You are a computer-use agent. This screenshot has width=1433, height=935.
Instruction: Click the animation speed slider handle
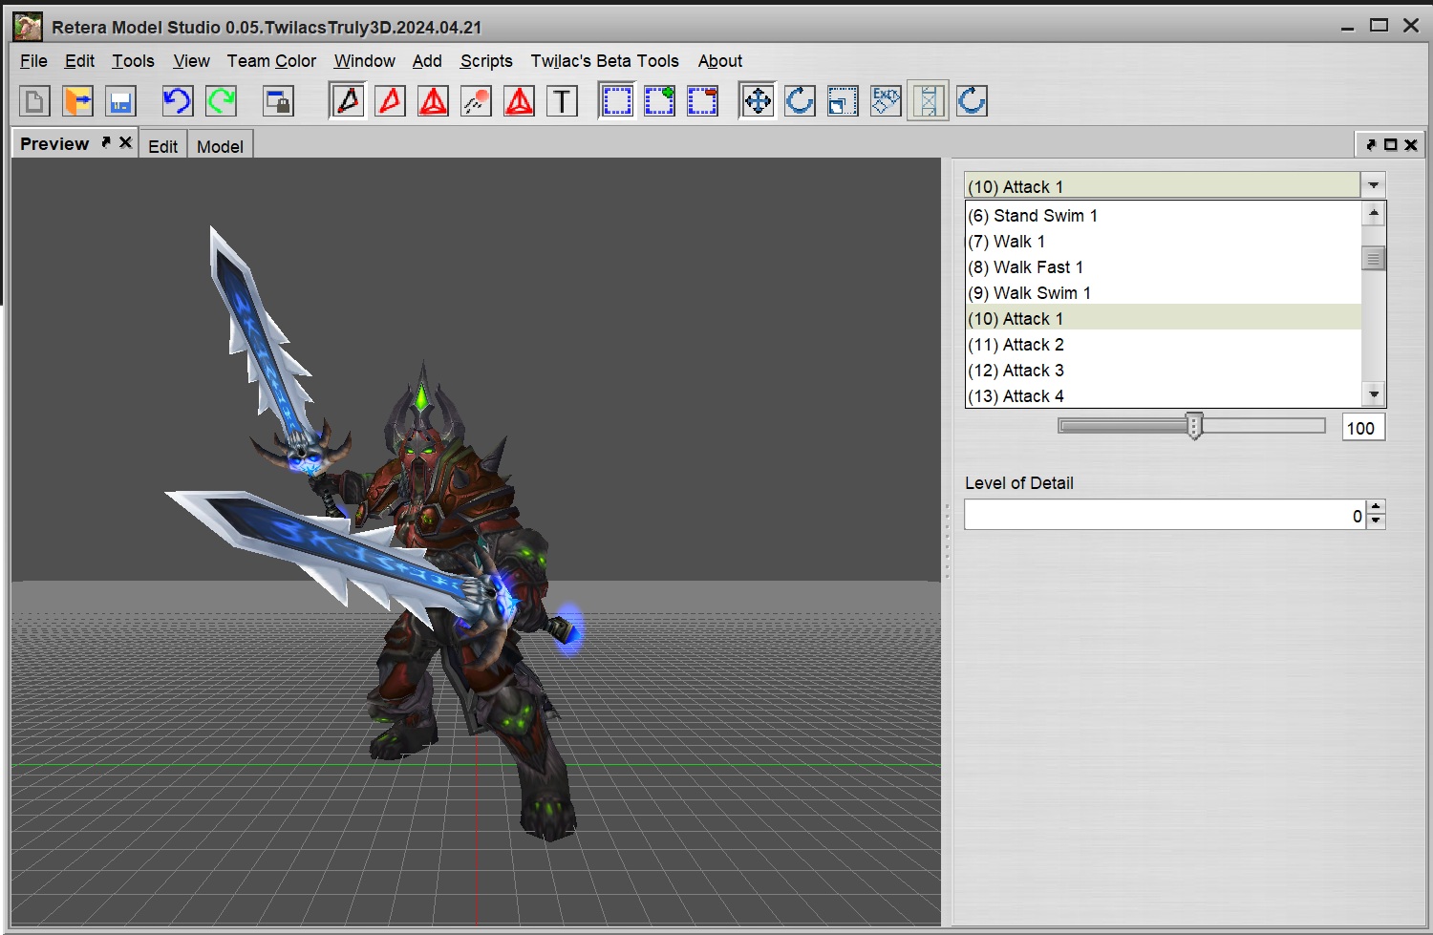coord(1194,426)
